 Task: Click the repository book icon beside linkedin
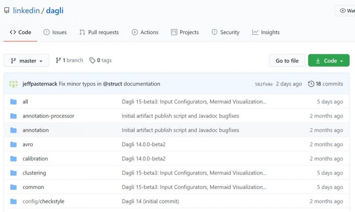7,10
